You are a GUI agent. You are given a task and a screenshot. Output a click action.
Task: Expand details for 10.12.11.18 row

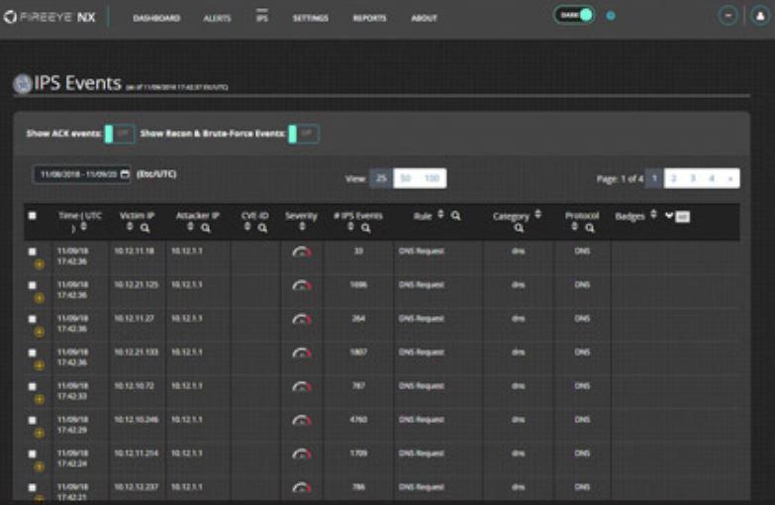(39, 264)
